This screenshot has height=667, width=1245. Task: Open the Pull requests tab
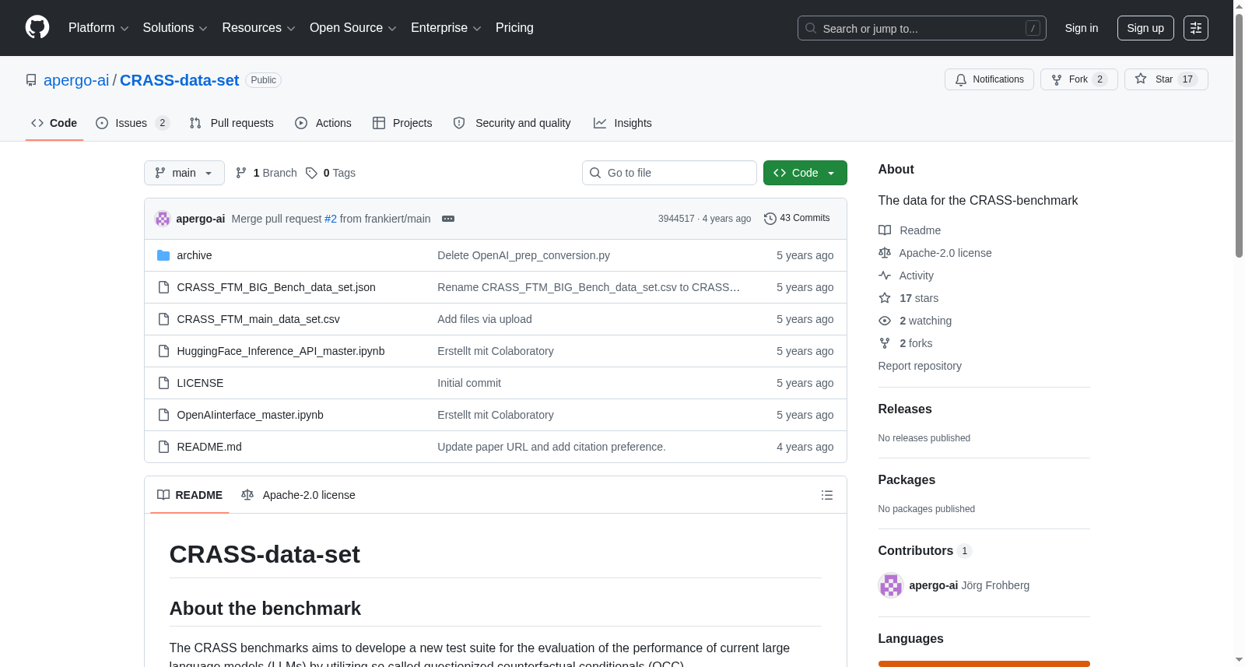(232, 123)
